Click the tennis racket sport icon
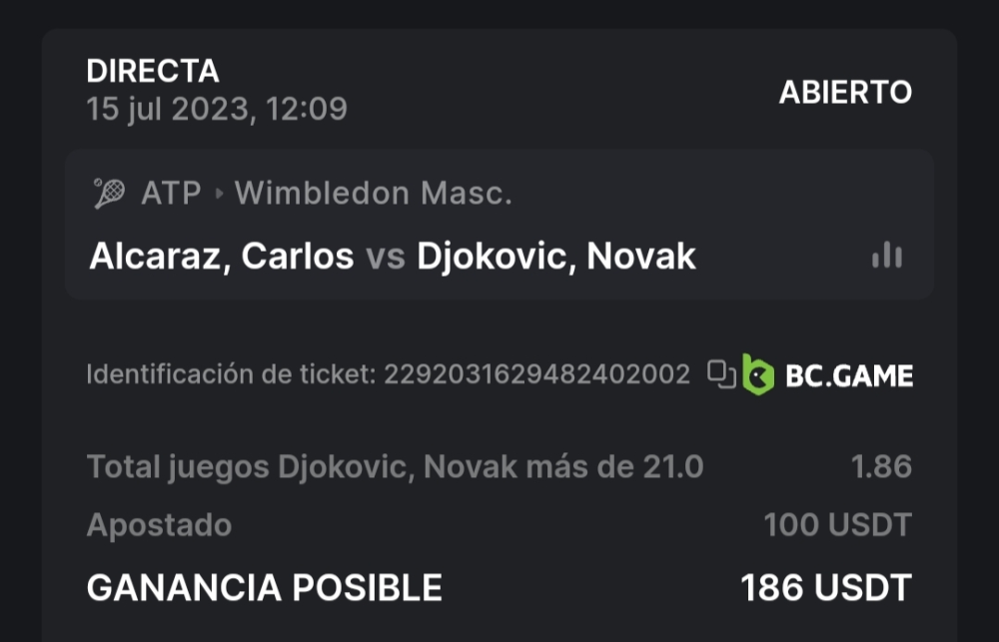The width and height of the screenshot is (999, 642). click(108, 193)
